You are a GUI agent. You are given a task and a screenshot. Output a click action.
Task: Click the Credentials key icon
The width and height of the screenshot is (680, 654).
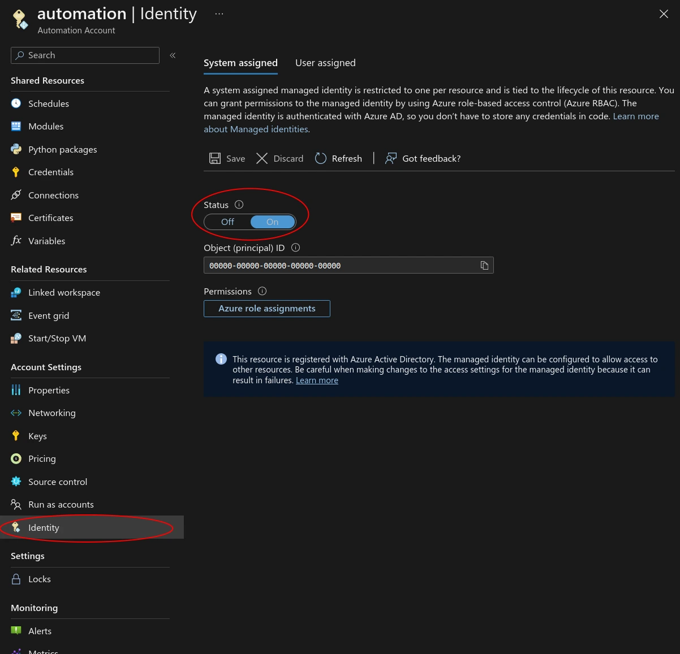16,172
